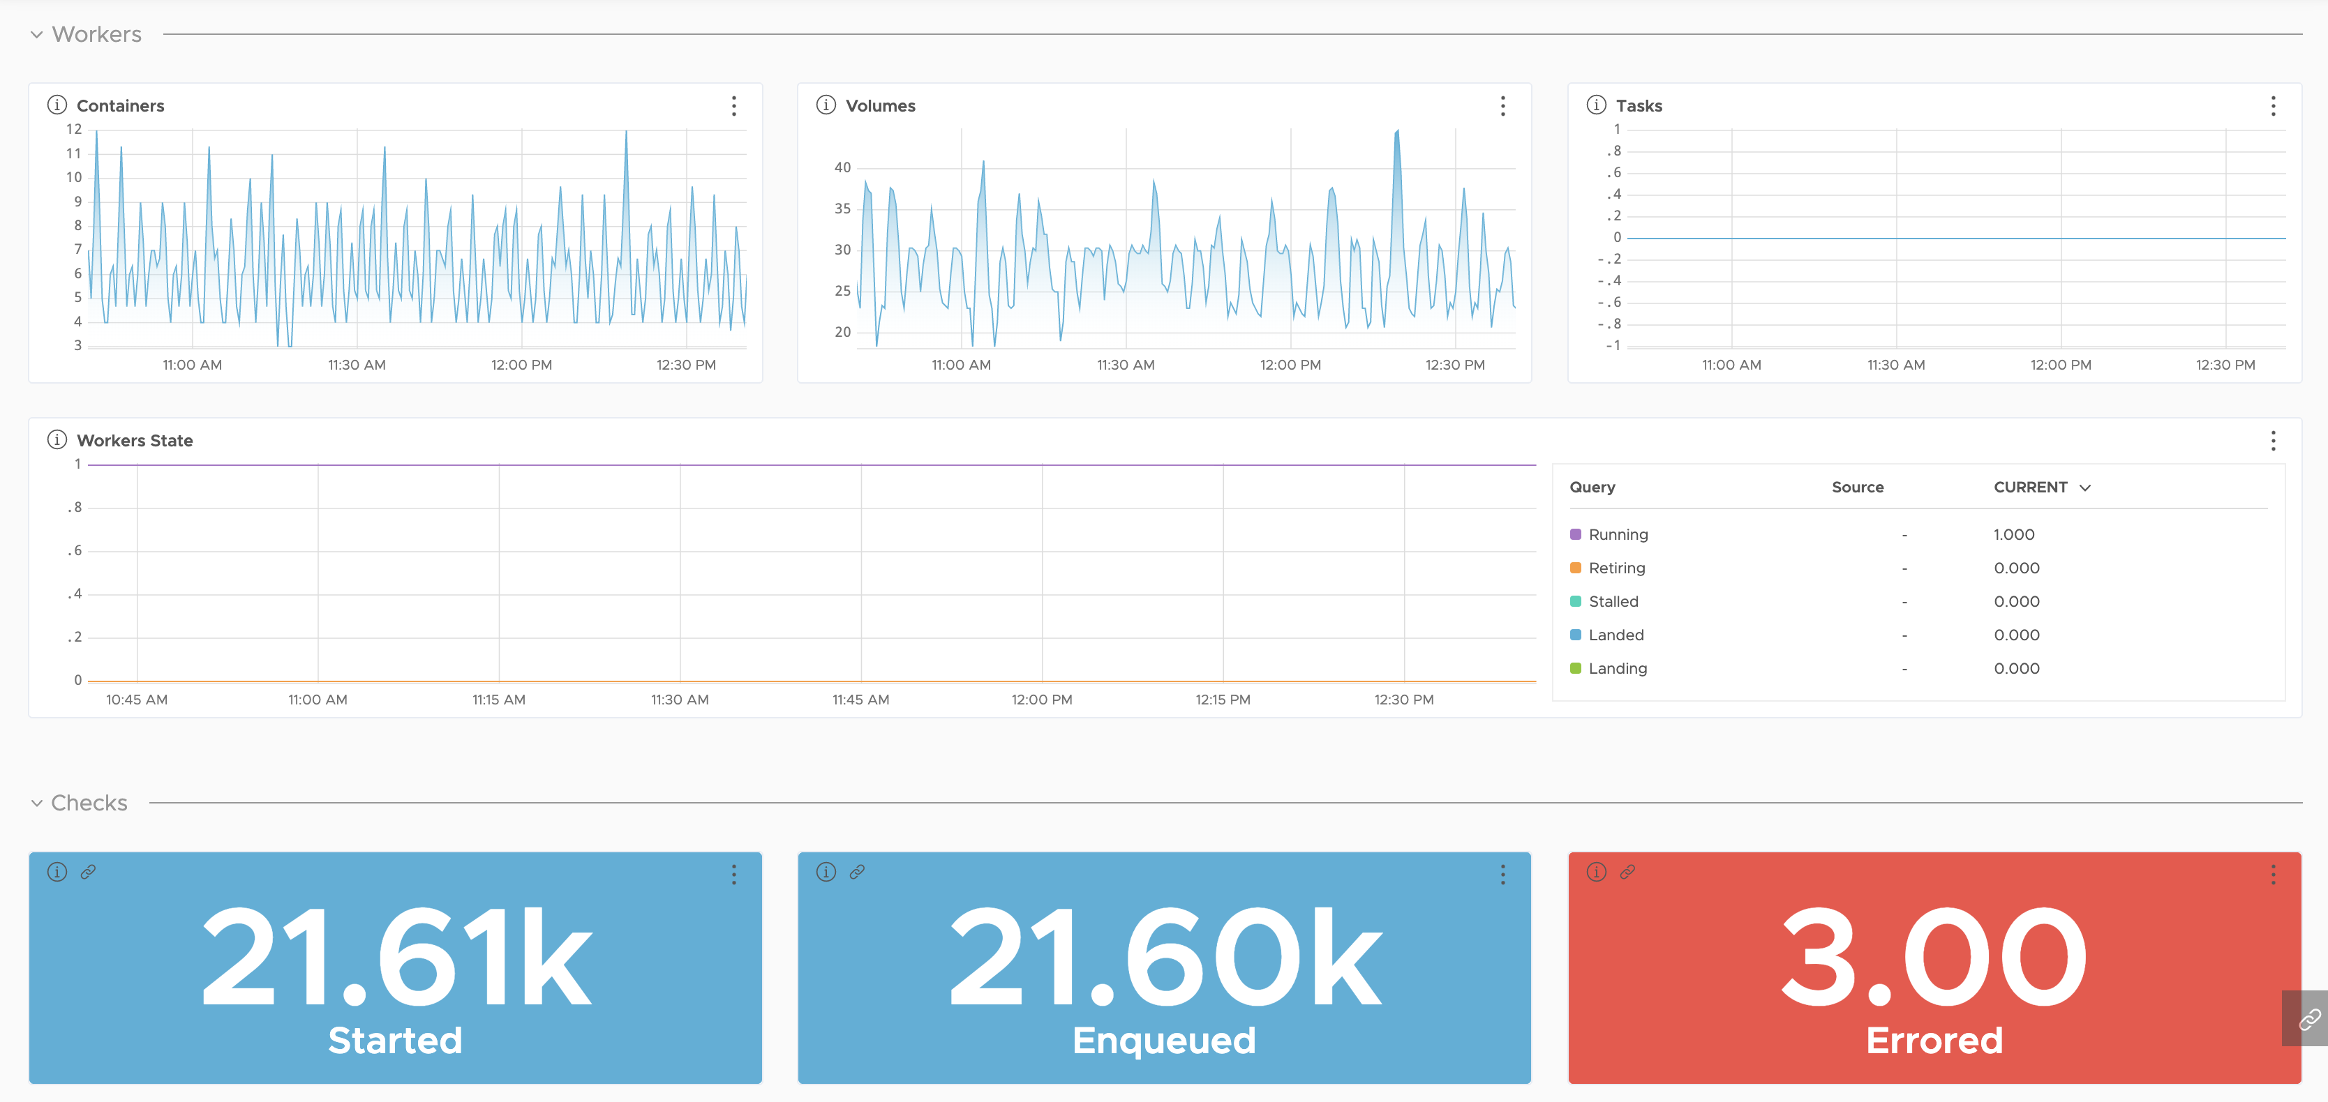The image size is (2328, 1102).
Task: Select the Stalled legend row label
Action: click(x=1613, y=602)
